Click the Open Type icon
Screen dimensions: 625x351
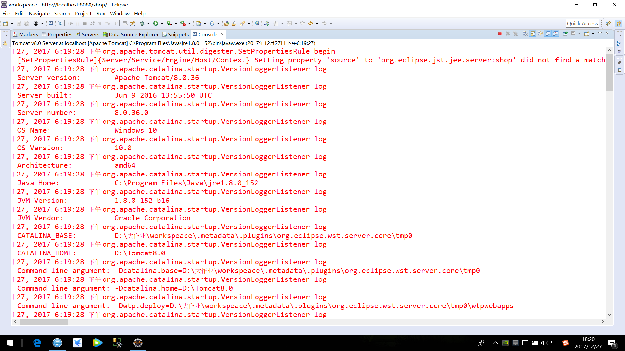[227, 23]
